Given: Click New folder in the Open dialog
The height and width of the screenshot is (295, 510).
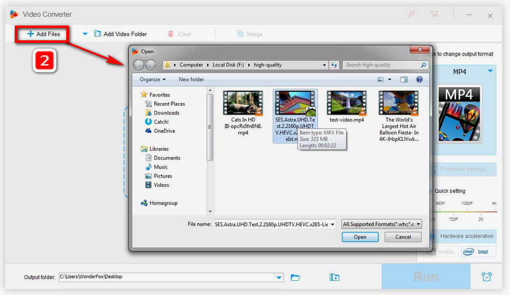Looking at the screenshot, I should (x=191, y=79).
